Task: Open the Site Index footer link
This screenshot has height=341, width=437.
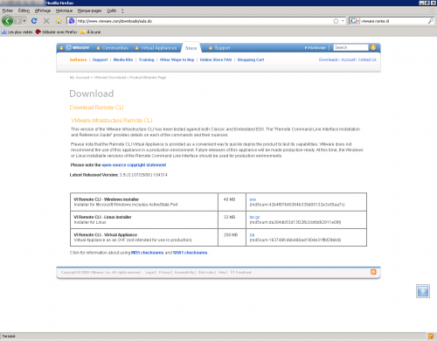Action: pyautogui.click(x=206, y=272)
